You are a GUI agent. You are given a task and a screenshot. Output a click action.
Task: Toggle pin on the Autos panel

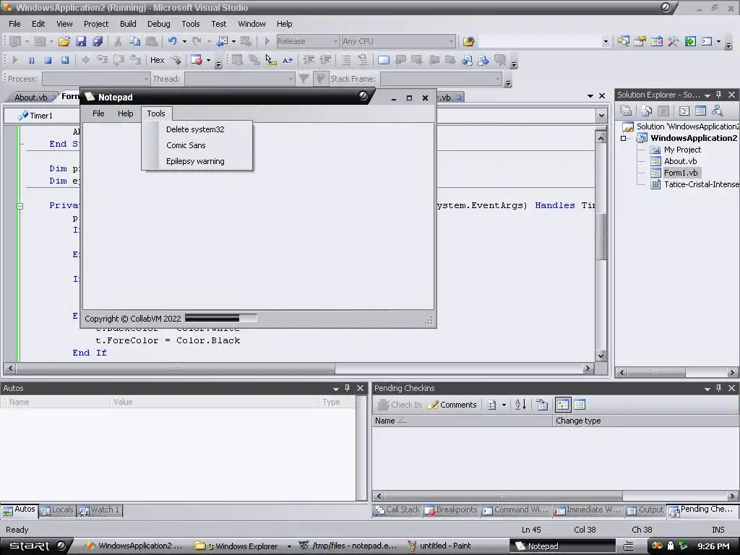click(x=348, y=388)
